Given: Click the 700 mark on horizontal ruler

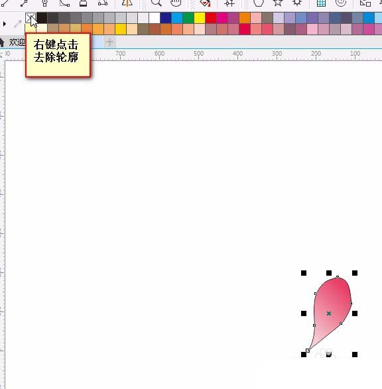Looking at the screenshot, I should tap(121, 53).
